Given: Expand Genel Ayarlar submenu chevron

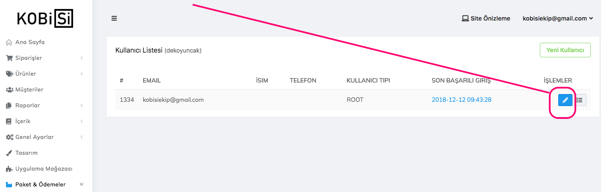Looking at the screenshot, I should pyautogui.click(x=81, y=137).
